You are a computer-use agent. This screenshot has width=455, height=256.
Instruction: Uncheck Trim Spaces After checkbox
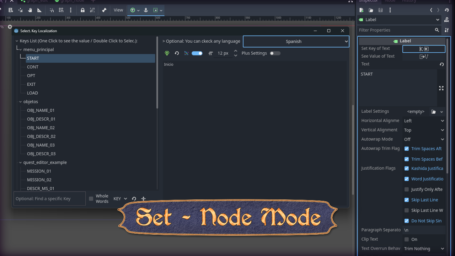pyautogui.click(x=407, y=149)
